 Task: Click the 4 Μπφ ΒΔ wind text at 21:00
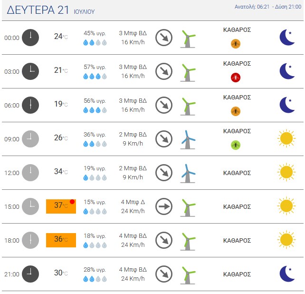pos(133,269)
